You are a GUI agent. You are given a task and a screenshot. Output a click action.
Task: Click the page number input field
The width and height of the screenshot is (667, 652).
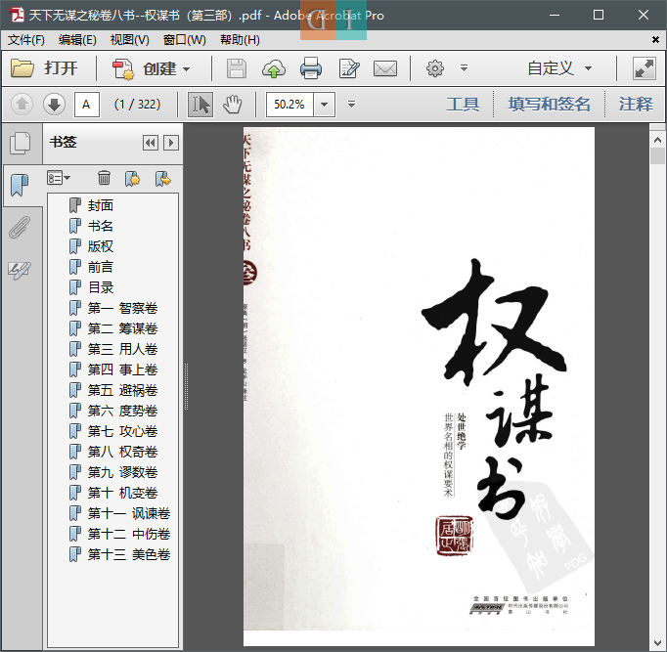click(x=87, y=105)
